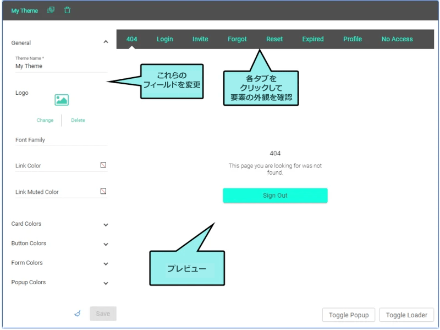The height and width of the screenshot is (330, 440).
Task: Switch to the Login tab
Action: [x=164, y=39]
